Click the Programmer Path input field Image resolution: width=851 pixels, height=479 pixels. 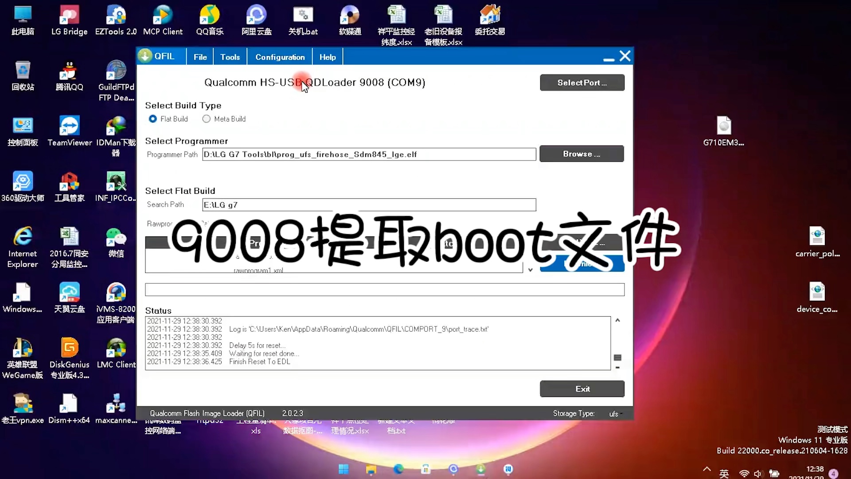(x=369, y=154)
